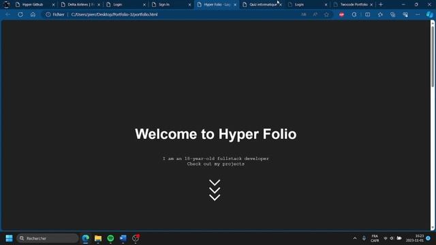Reload the current page
Viewport: 436px width, 245px height.
point(20,14)
